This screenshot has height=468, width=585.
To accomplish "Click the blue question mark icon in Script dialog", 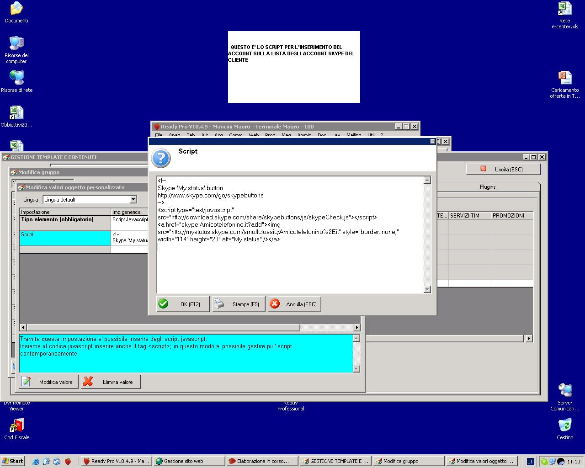I will [x=161, y=159].
